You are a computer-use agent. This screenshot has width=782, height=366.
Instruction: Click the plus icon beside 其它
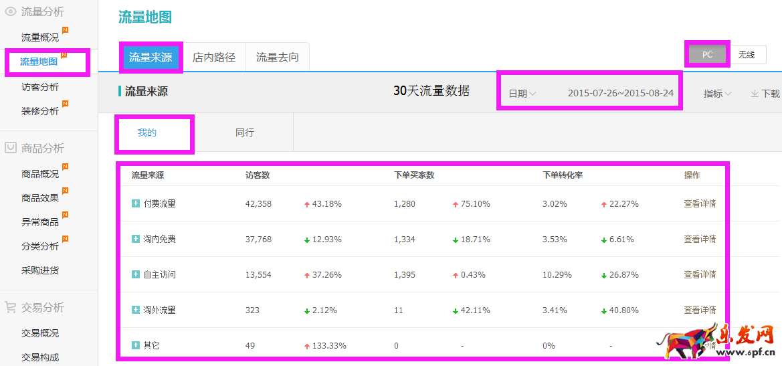pyautogui.click(x=136, y=345)
